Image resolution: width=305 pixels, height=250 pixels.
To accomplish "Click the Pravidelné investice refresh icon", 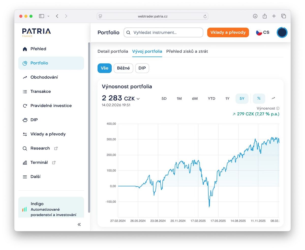I will tap(25, 106).
